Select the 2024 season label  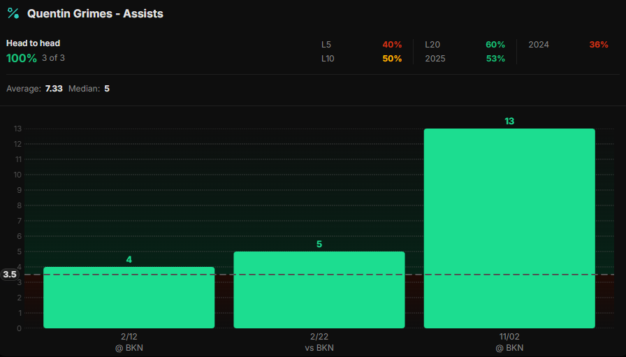click(x=539, y=45)
